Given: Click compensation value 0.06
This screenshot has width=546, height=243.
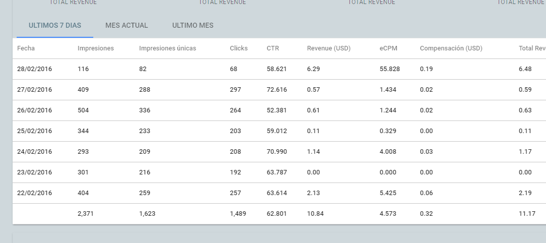Looking at the screenshot, I should pos(426,193).
